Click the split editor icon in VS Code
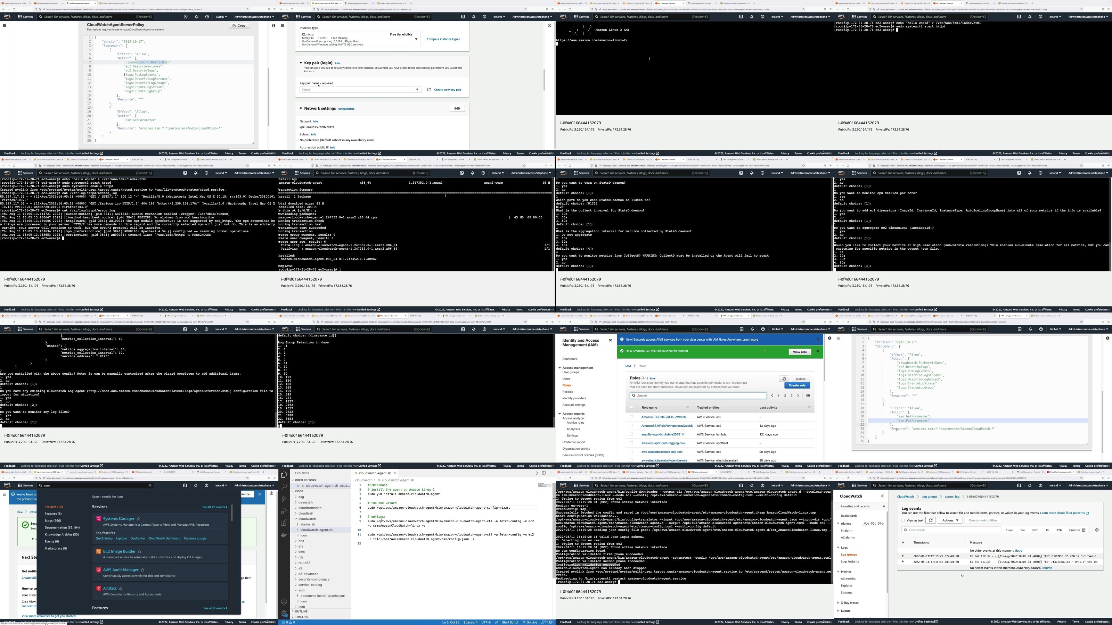Screen dimensions: 1112x625 click(x=543, y=473)
